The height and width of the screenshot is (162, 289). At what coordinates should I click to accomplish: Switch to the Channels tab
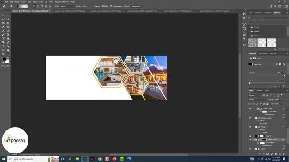[x=259, y=90]
